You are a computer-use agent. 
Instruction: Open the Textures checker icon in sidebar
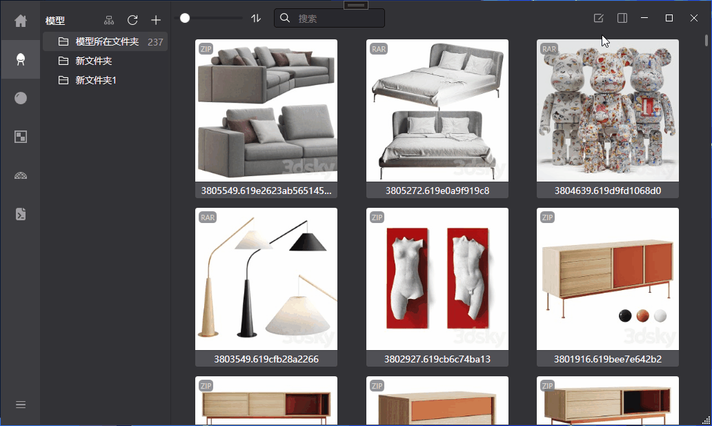coord(21,137)
